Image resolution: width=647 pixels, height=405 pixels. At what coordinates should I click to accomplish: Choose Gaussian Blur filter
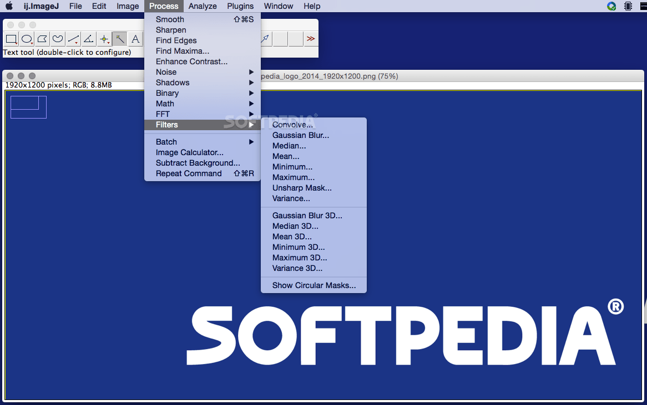[314, 135]
